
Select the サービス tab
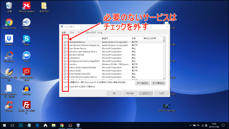(80, 32)
